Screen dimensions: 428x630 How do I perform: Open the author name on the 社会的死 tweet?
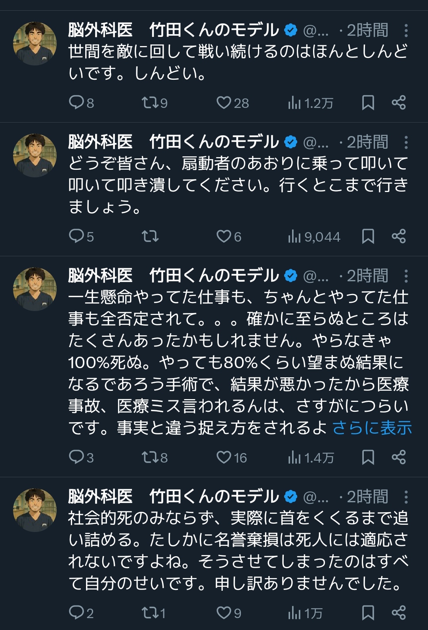point(174,496)
